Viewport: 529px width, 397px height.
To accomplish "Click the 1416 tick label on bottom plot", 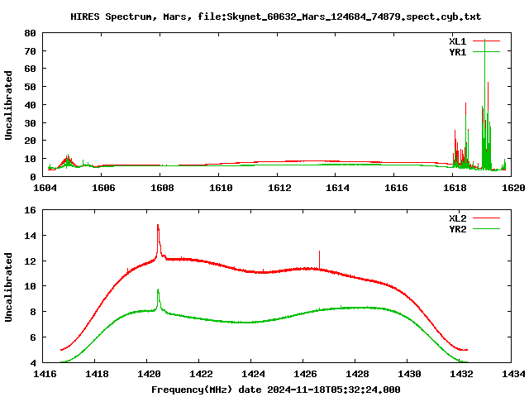I will (45, 374).
